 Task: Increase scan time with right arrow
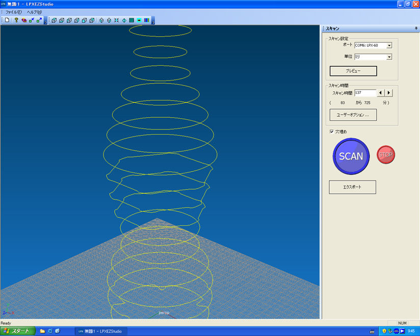(389, 93)
